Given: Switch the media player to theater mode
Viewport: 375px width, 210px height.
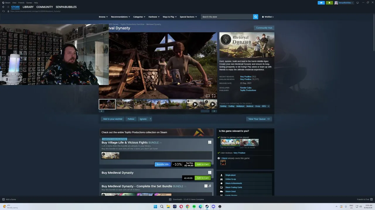Looking at the screenshot, I should (208, 96).
